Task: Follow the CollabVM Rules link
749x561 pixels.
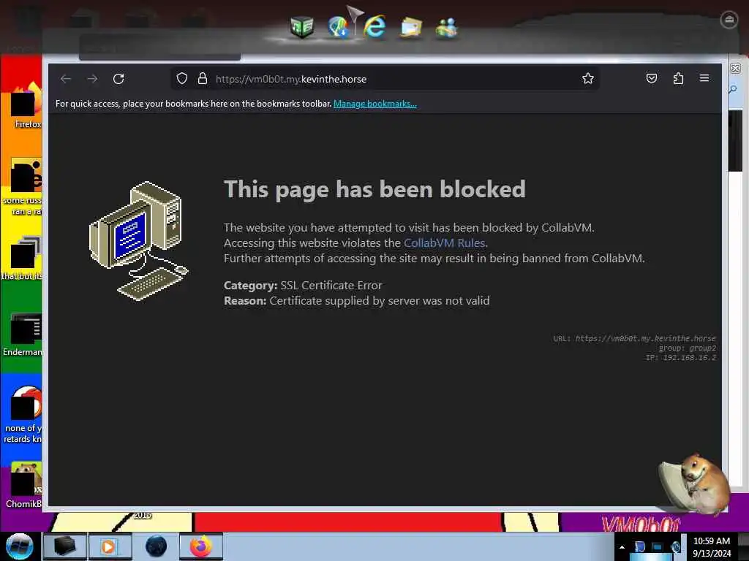Action: [444, 243]
